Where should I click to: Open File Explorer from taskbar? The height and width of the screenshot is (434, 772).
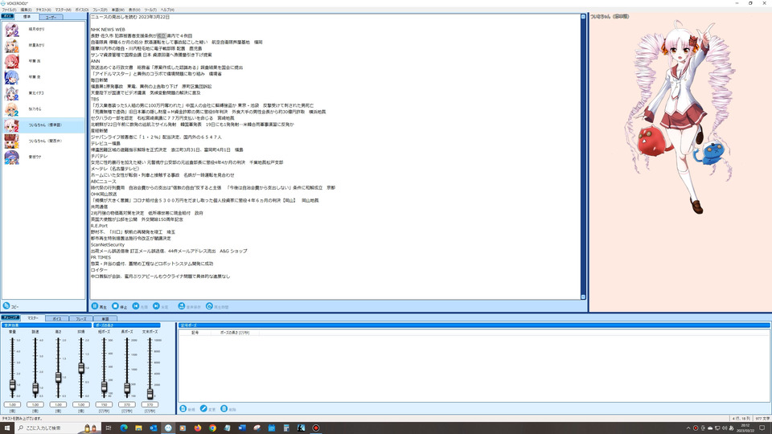click(x=138, y=428)
